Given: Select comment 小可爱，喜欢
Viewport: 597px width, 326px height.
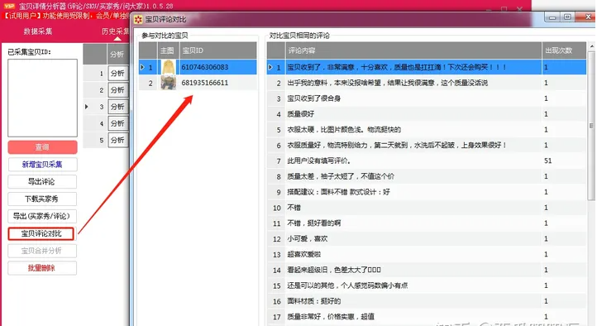Looking at the screenshot, I should [427, 239].
